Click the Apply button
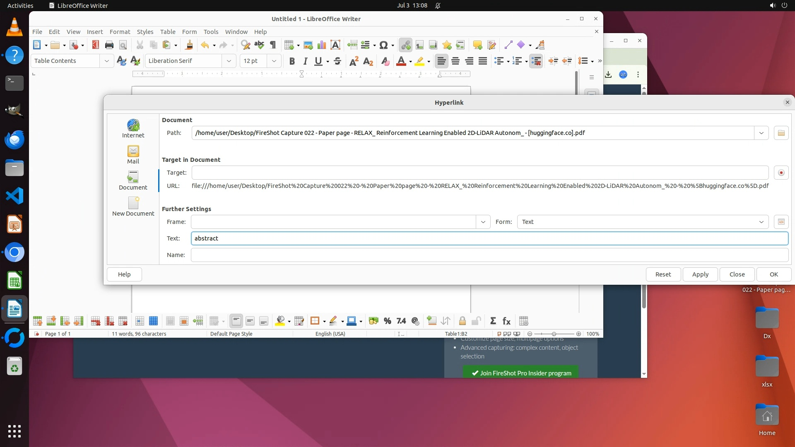 click(x=700, y=274)
